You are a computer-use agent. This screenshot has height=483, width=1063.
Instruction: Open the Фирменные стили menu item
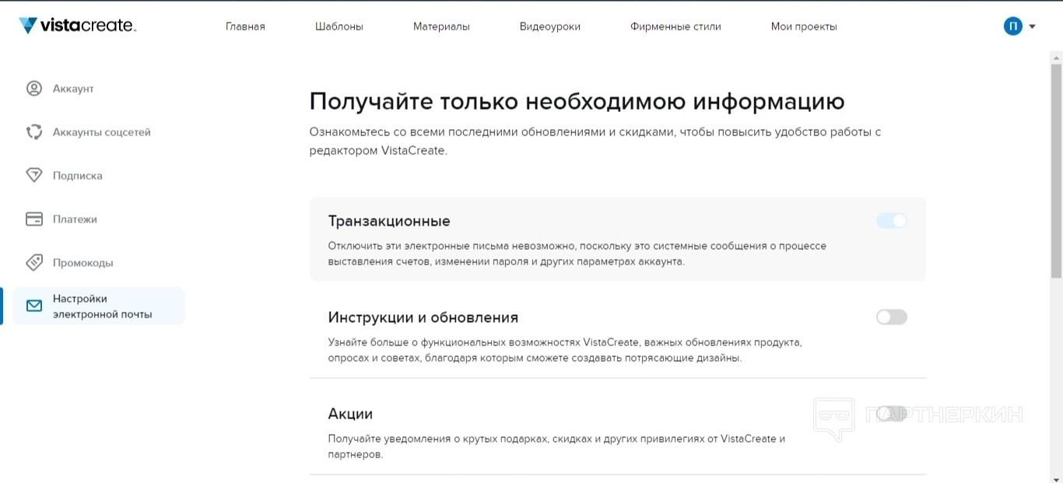click(675, 26)
